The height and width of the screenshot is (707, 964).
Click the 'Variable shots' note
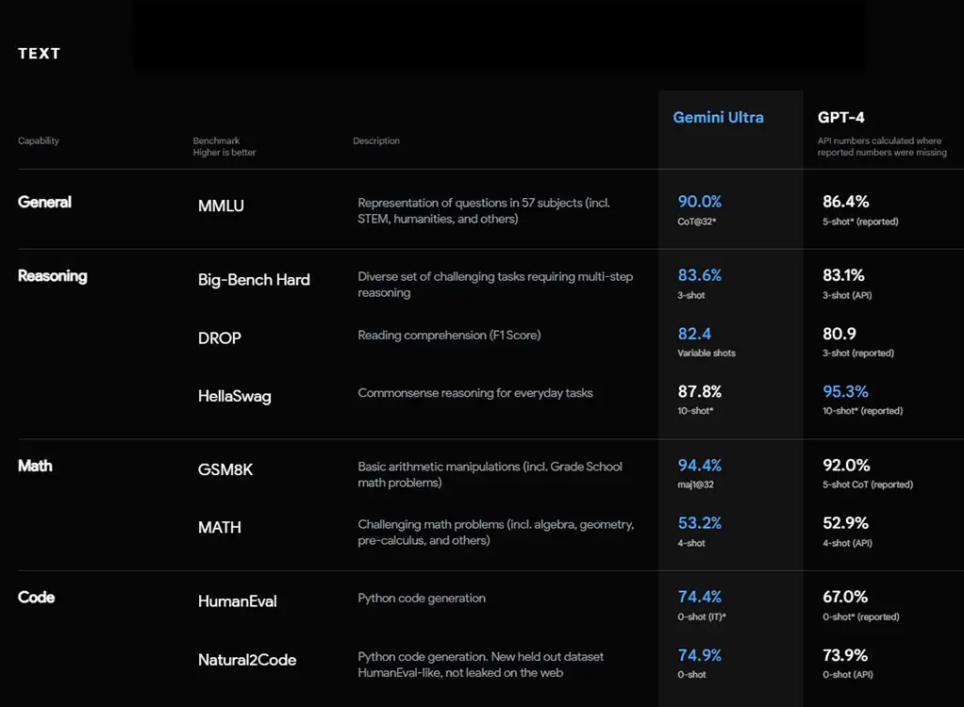coord(706,353)
